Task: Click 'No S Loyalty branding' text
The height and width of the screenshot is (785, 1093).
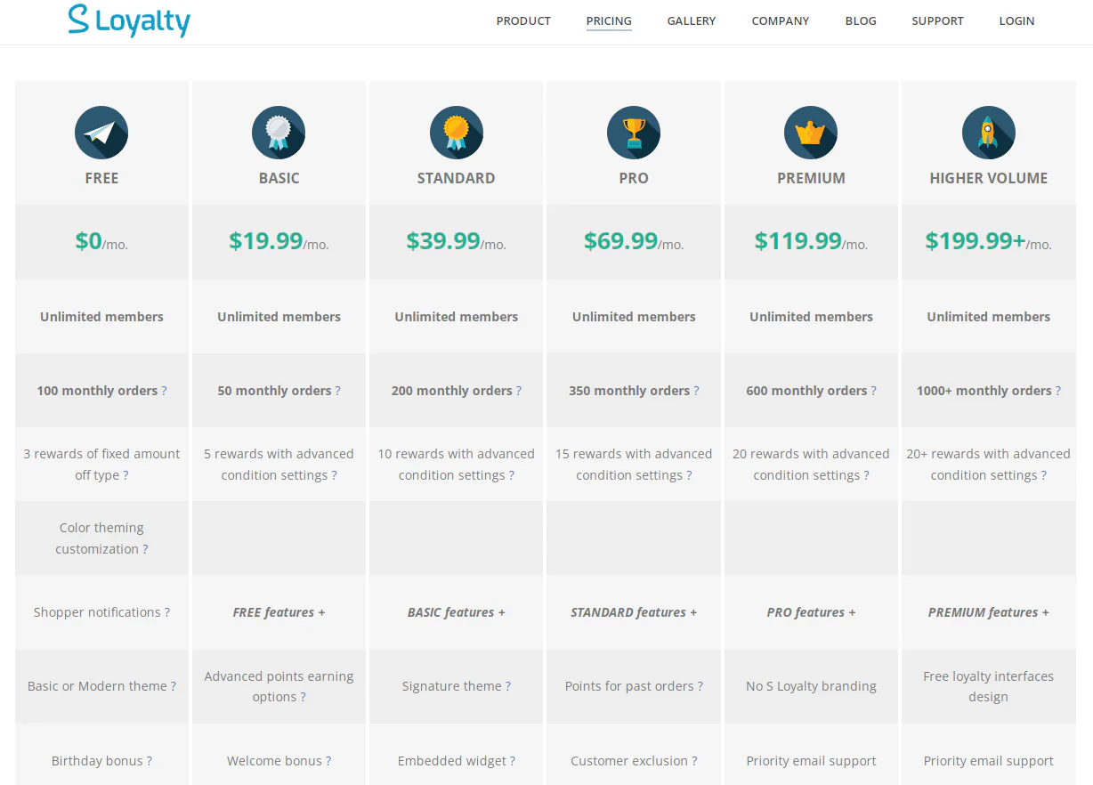Action: coord(811,686)
